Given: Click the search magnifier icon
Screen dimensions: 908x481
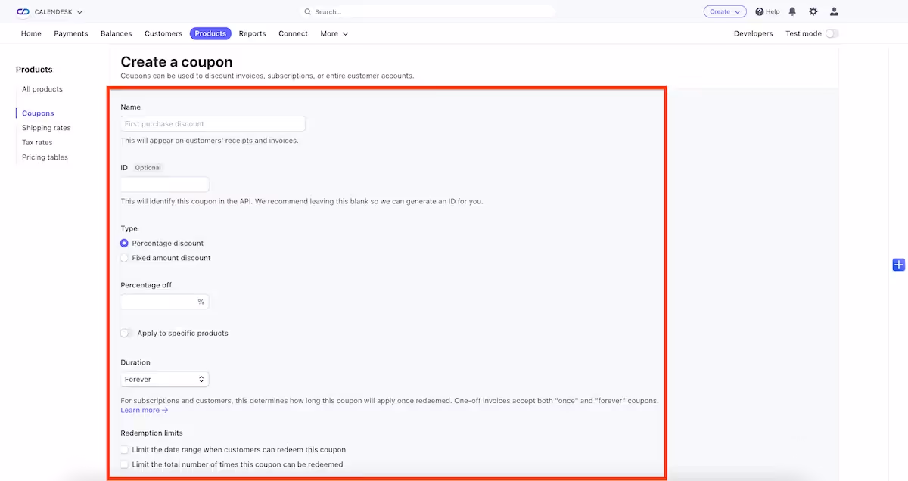Looking at the screenshot, I should point(308,12).
